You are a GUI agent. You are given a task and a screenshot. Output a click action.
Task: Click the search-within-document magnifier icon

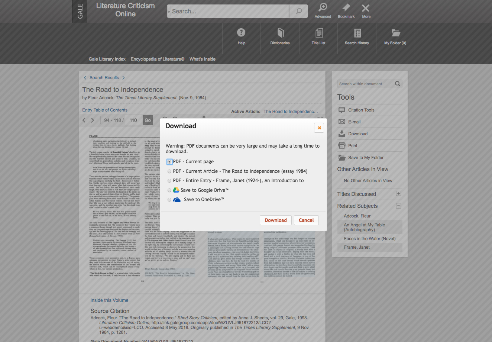(398, 84)
